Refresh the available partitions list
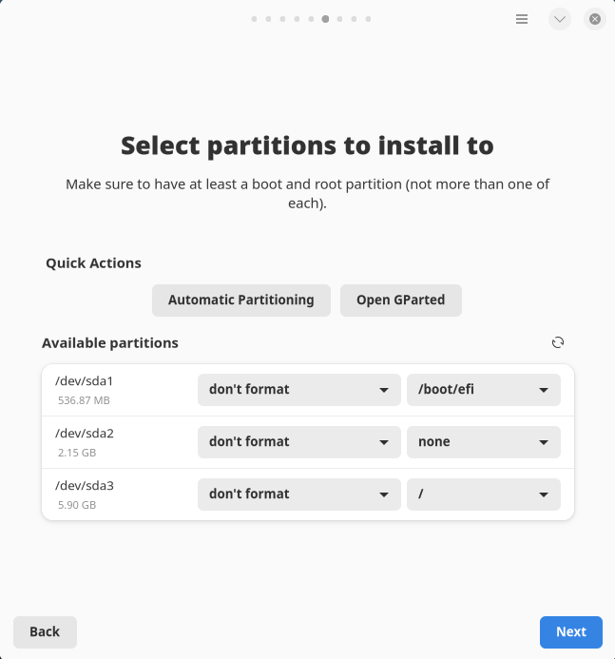 tap(558, 342)
